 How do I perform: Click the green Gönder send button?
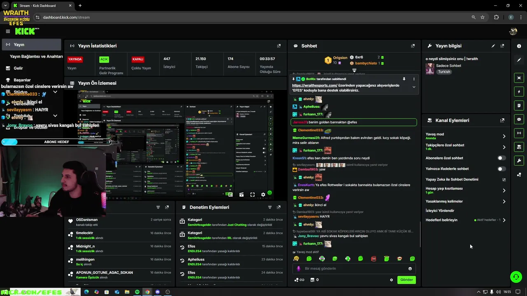click(x=406, y=280)
